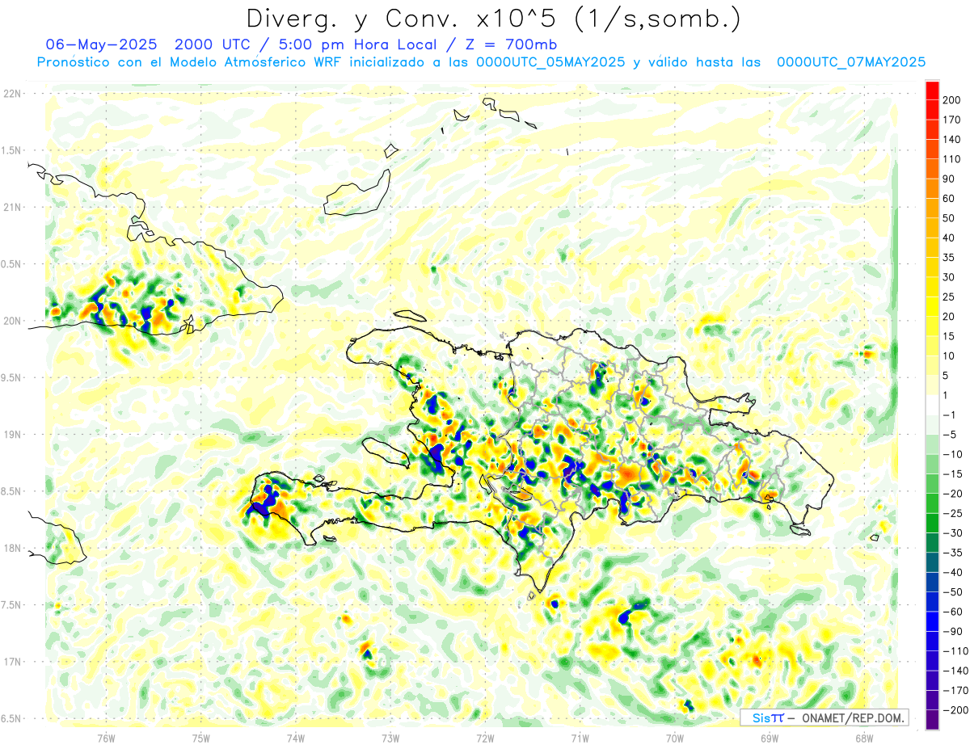Click the positive '35' colorbar value
970x749 pixels.
point(950,258)
